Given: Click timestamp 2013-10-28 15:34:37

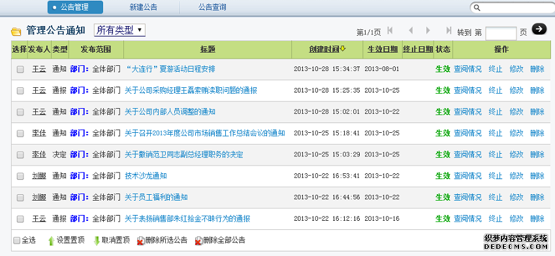Looking at the screenshot, I should click(x=326, y=69).
